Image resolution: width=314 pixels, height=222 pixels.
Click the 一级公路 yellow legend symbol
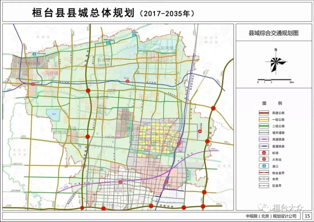click(264, 119)
